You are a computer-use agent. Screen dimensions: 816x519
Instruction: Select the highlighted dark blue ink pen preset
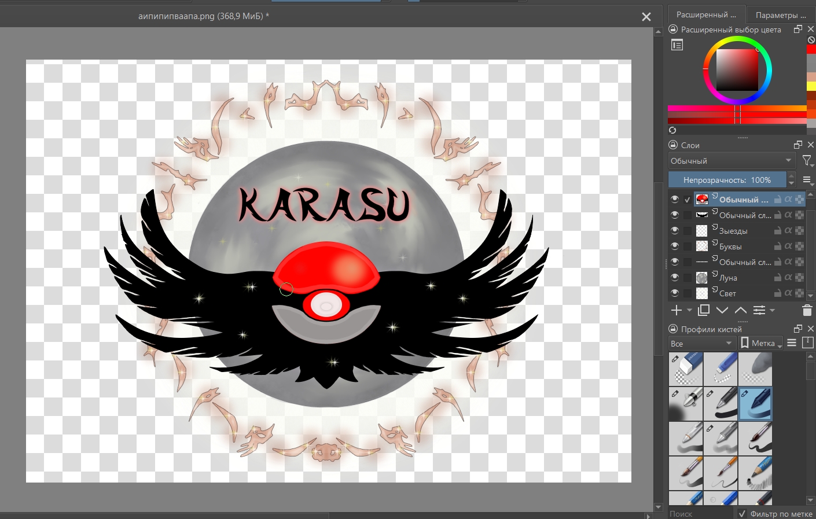pyautogui.click(x=755, y=404)
